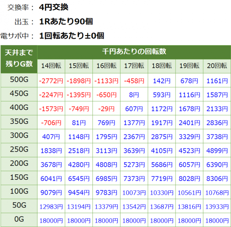The image size is (231, 227).
Task: Click the 200G row label
Action: point(19,164)
